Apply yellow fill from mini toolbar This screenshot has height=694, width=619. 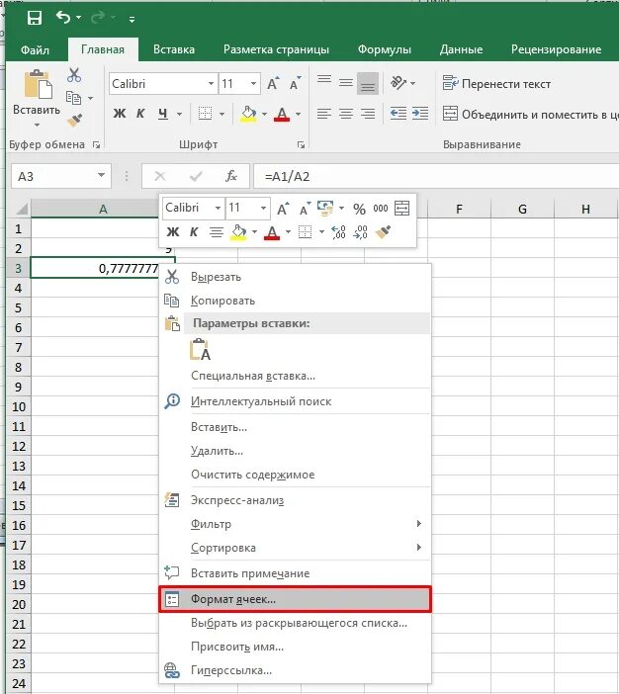coord(238,232)
